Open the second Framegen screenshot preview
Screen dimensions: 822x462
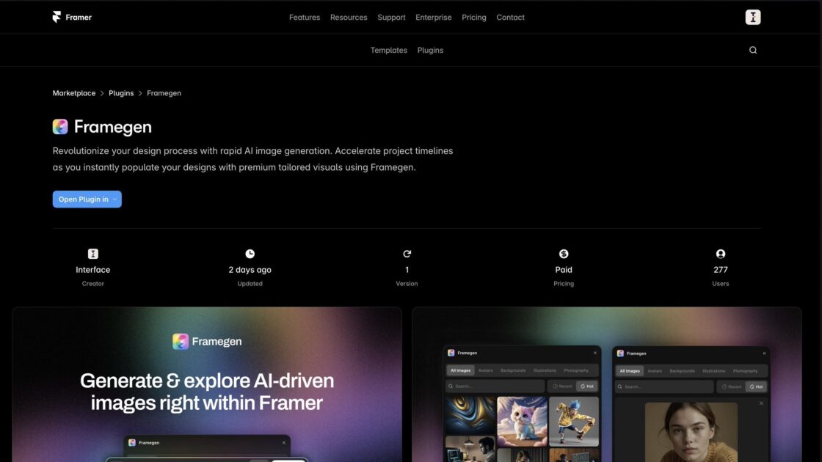(606, 384)
